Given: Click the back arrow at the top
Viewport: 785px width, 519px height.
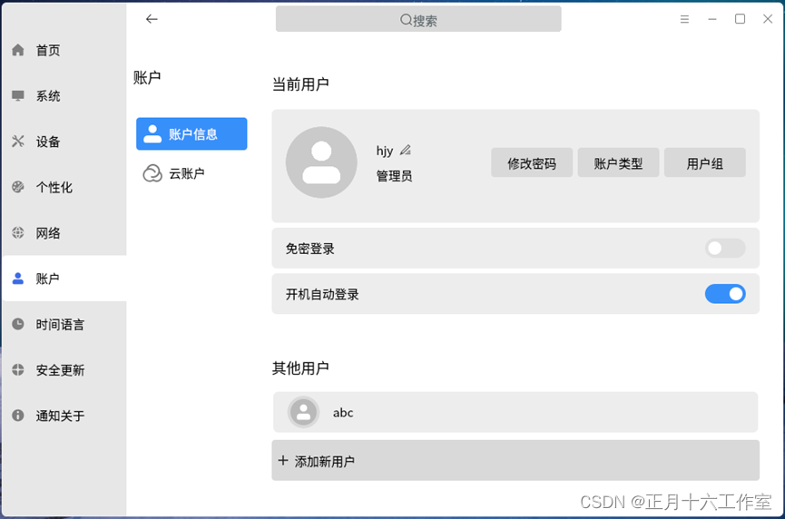Looking at the screenshot, I should click(152, 19).
